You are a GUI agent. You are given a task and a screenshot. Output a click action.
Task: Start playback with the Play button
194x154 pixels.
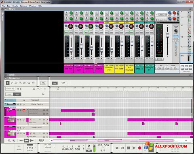click(134, 148)
